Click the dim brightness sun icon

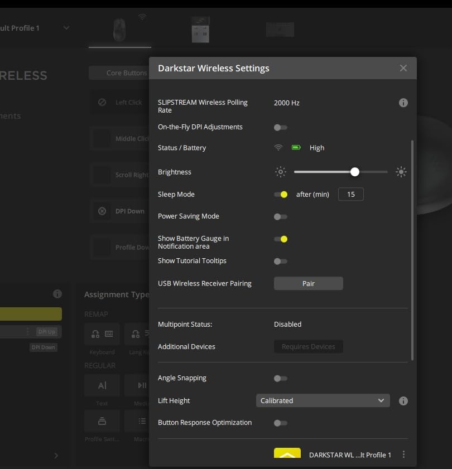click(281, 172)
